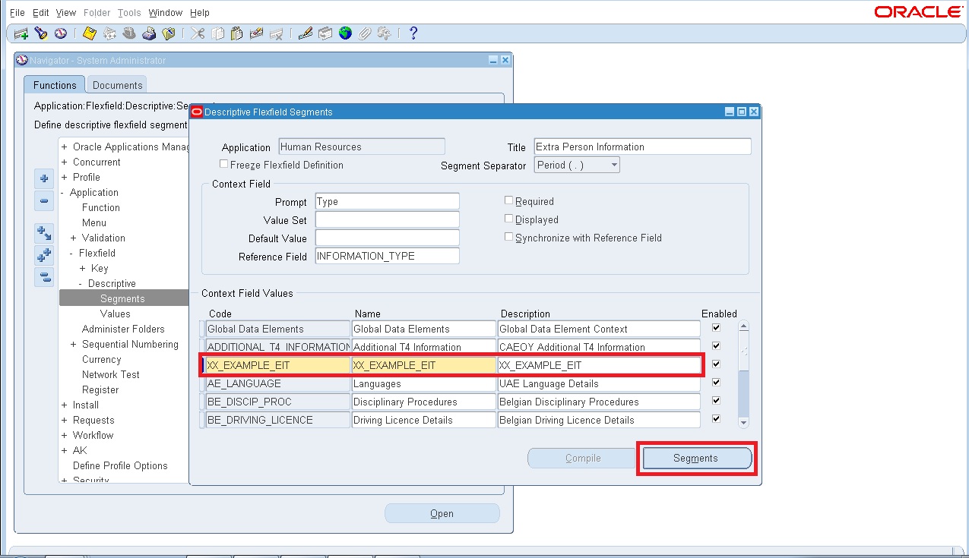
Task: Expand the Validation tree node
Action: coord(74,238)
